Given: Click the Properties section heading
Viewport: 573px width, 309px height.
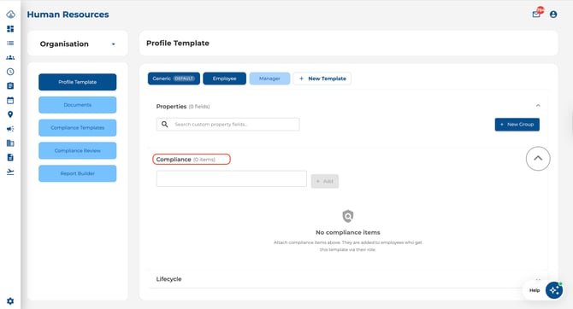Looking at the screenshot, I should coord(171,107).
